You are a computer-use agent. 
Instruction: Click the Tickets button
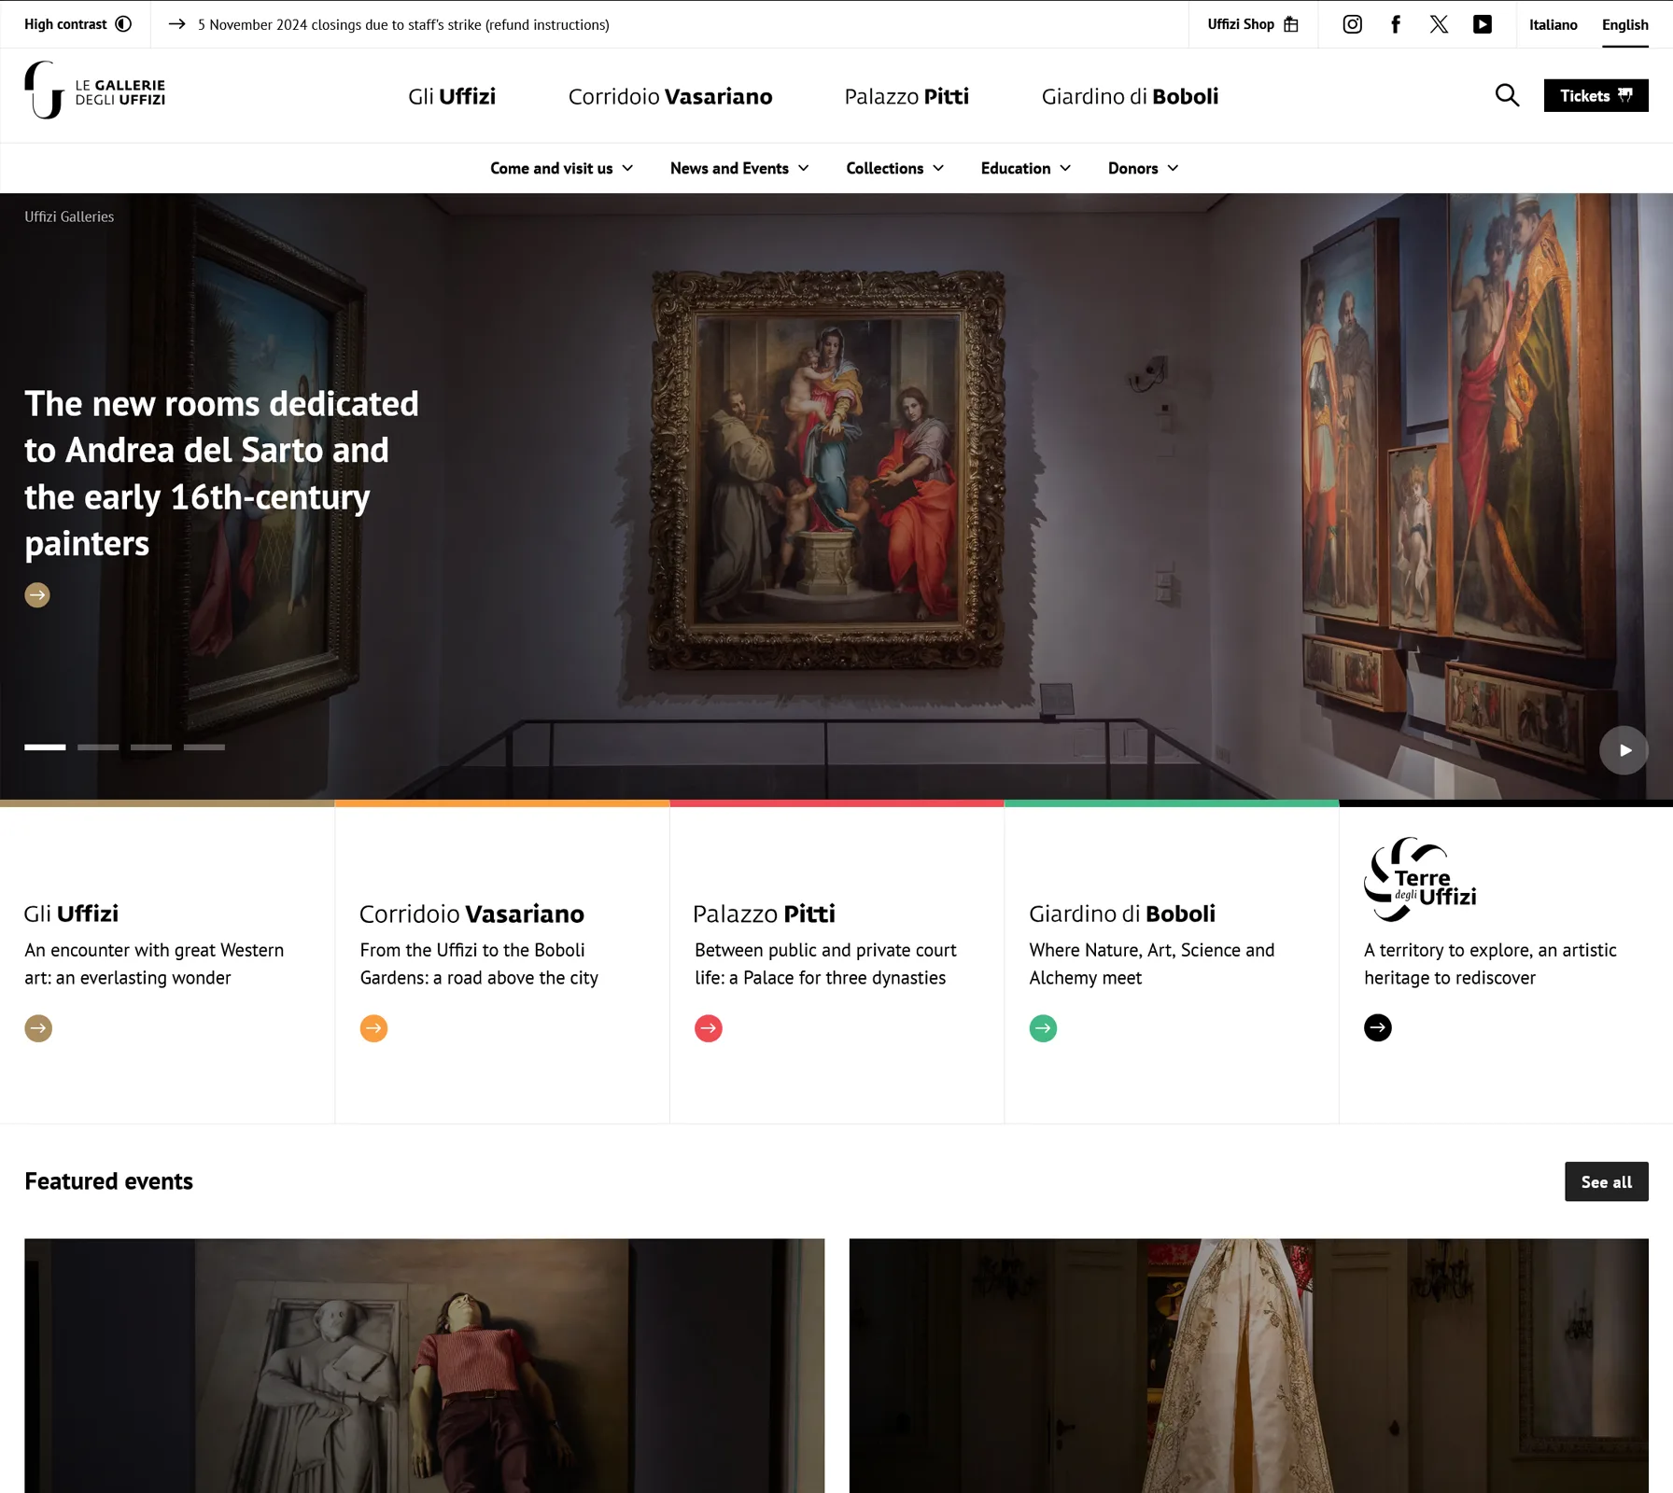point(1596,95)
